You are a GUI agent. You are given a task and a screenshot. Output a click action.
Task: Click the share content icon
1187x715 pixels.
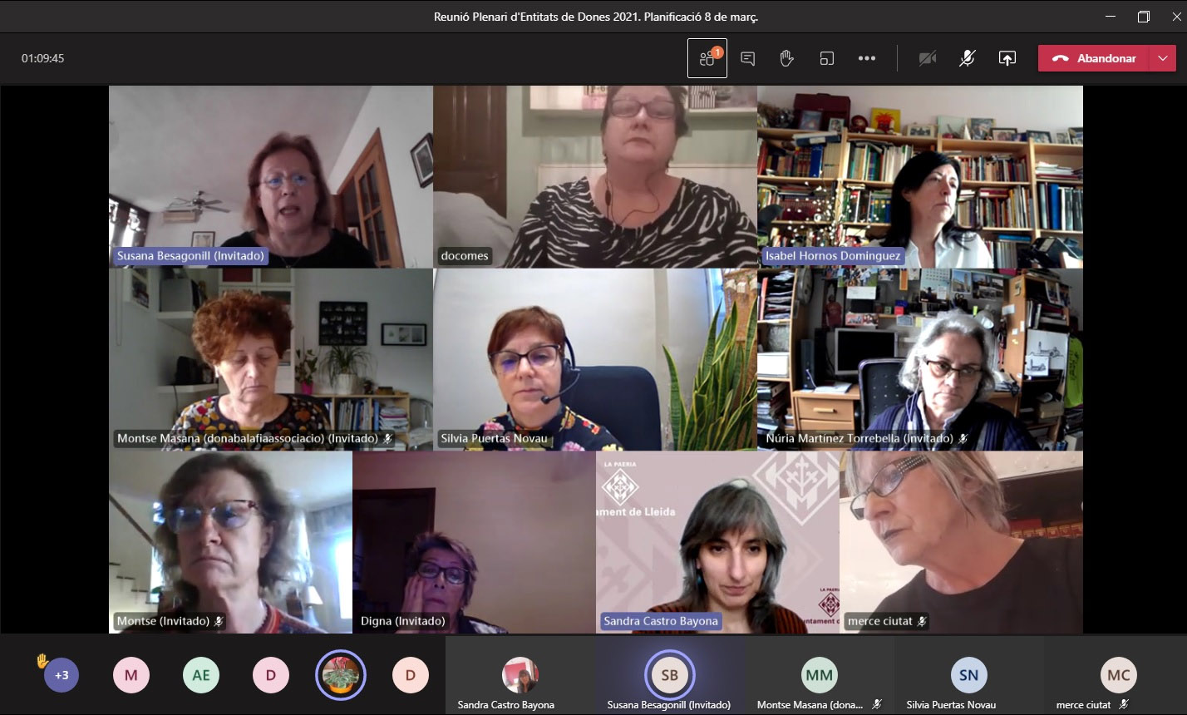click(x=1007, y=58)
